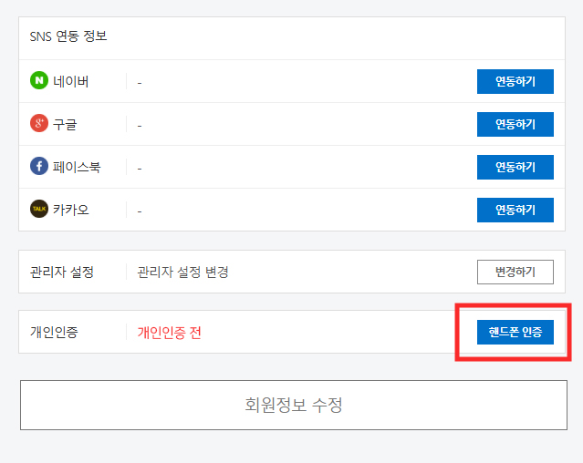Submit with the large 회원정보 수정 button
The width and height of the screenshot is (583, 463).
point(293,405)
